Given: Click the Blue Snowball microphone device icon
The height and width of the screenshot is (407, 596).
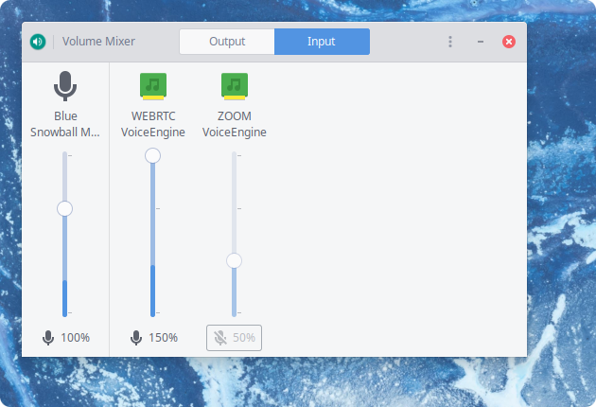Looking at the screenshot, I should [65, 86].
